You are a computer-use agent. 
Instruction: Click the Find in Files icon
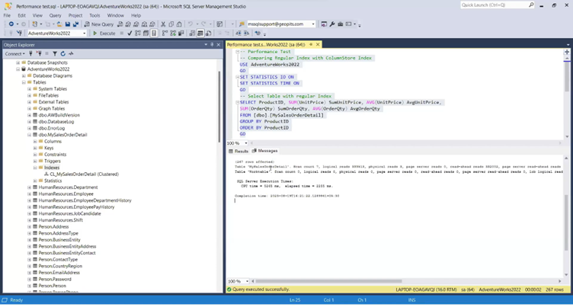click(242, 24)
